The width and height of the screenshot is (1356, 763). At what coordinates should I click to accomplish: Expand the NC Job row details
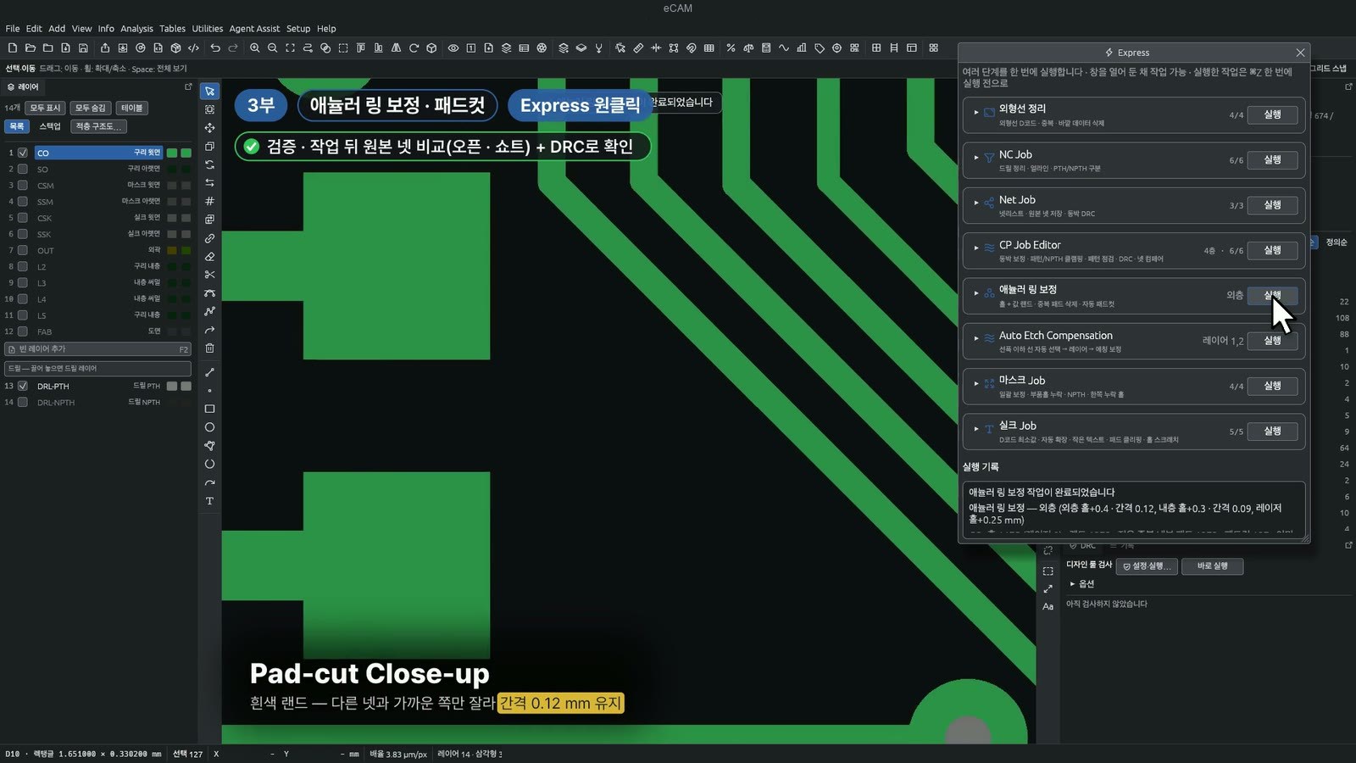click(x=976, y=157)
